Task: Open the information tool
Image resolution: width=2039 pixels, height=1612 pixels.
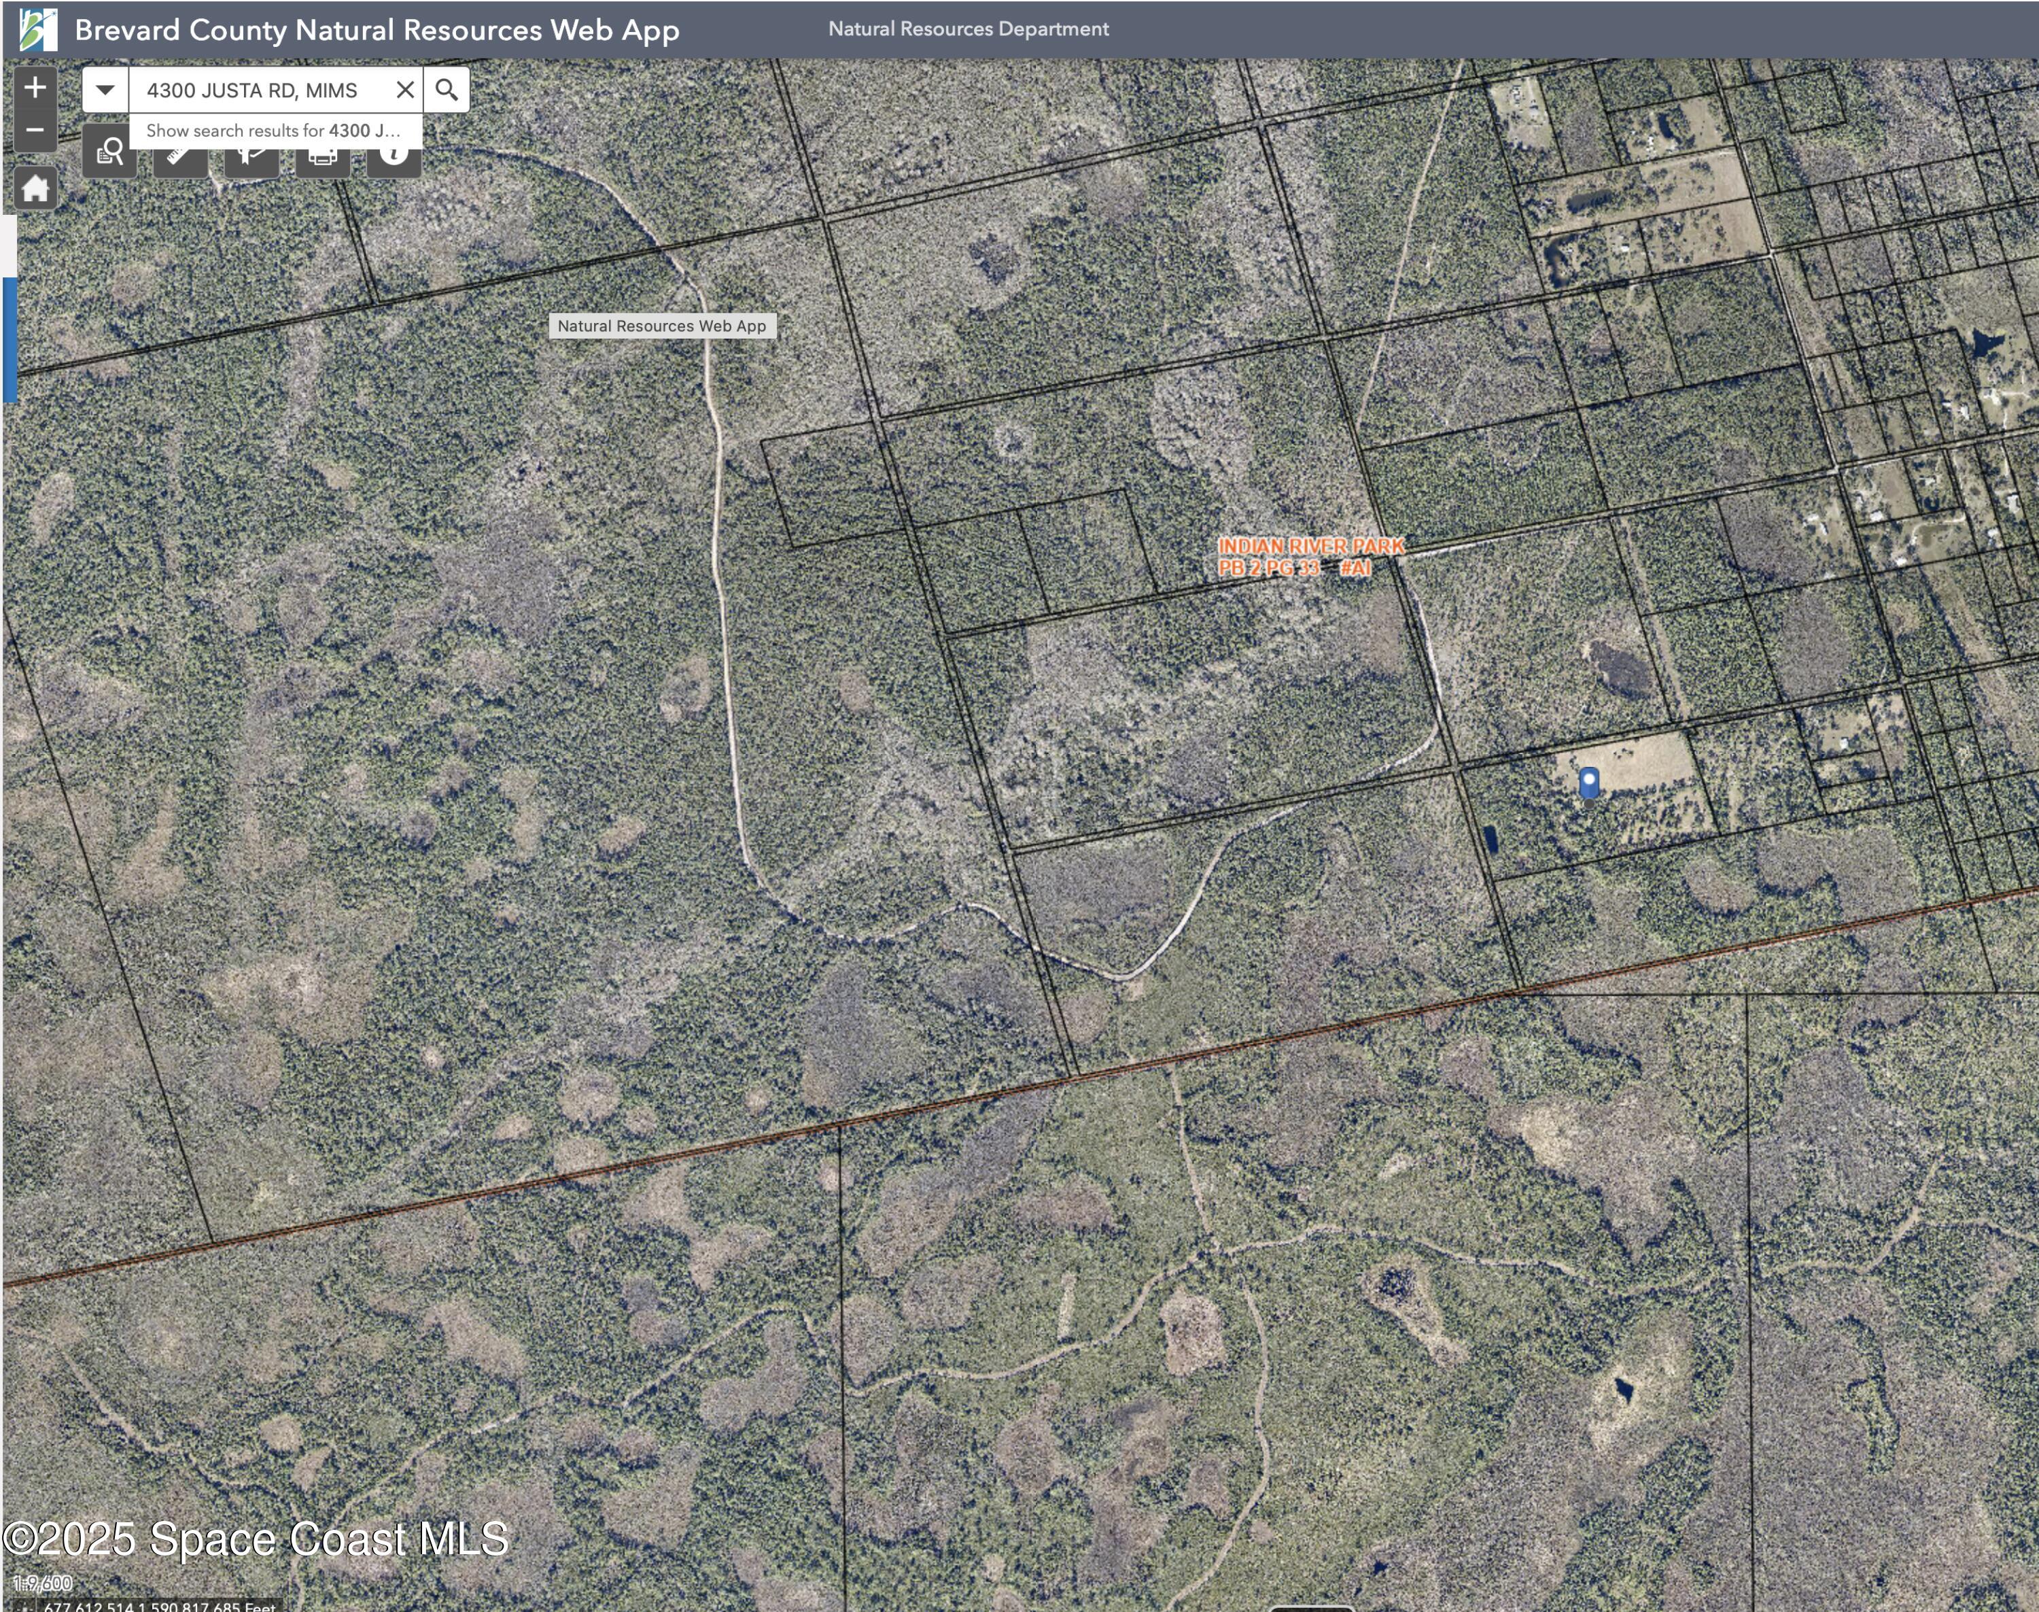Action: (x=394, y=152)
